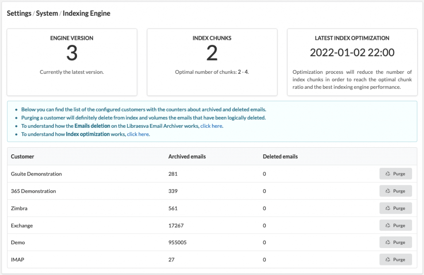Image resolution: width=424 pixels, height=275 pixels.
Task: Click the archived count 17267
Action: (176, 225)
